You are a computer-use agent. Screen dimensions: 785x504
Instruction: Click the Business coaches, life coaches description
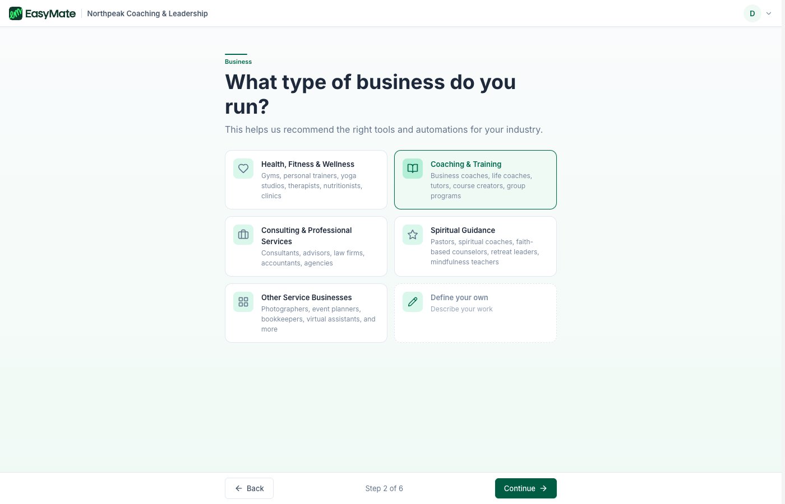point(481,186)
